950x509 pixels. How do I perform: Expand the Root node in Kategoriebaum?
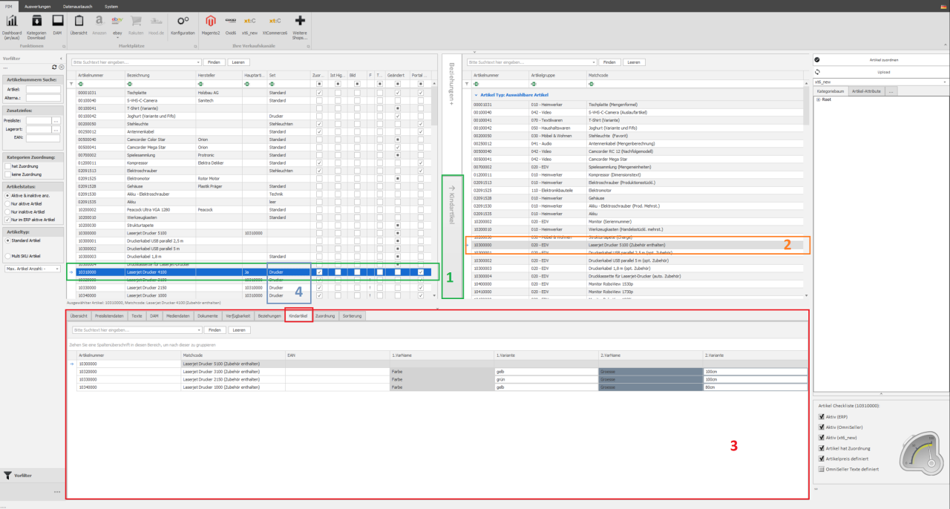(818, 99)
